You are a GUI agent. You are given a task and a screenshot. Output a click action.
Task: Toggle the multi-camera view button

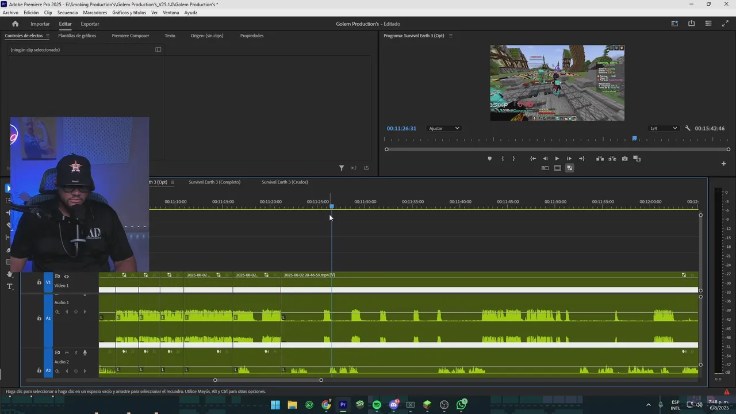point(545,168)
